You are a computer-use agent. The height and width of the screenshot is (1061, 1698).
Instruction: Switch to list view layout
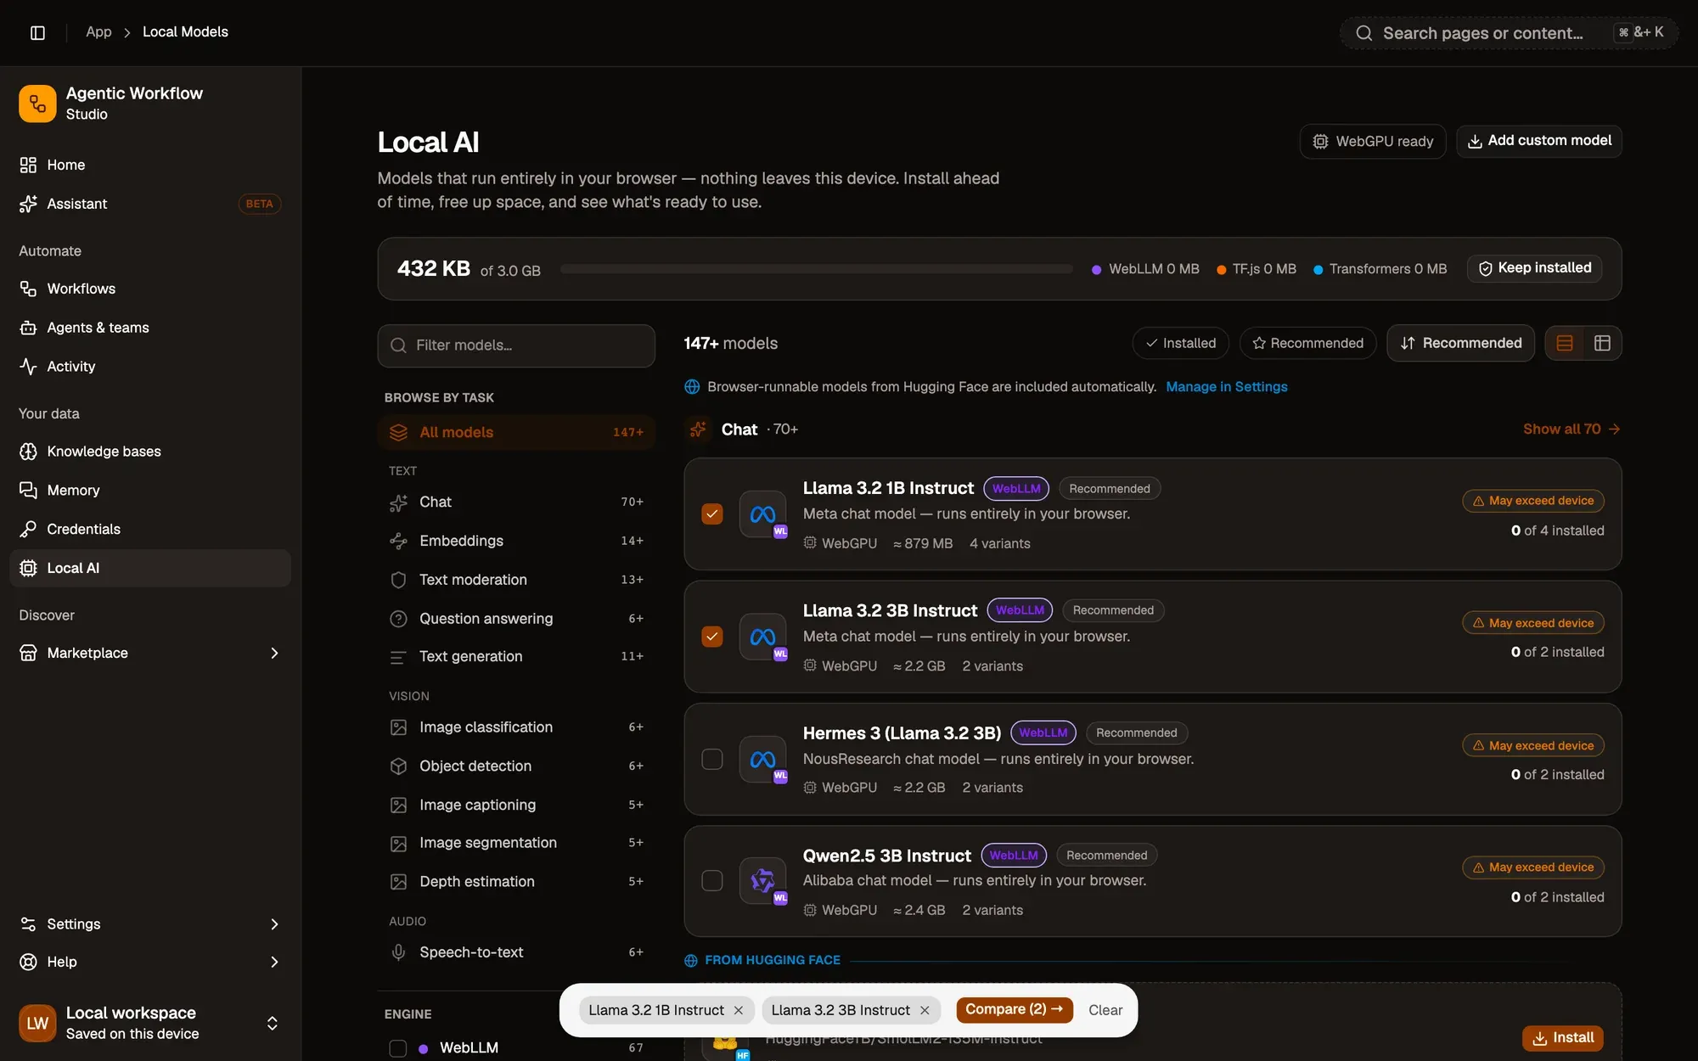click(x=1565, y=343)
